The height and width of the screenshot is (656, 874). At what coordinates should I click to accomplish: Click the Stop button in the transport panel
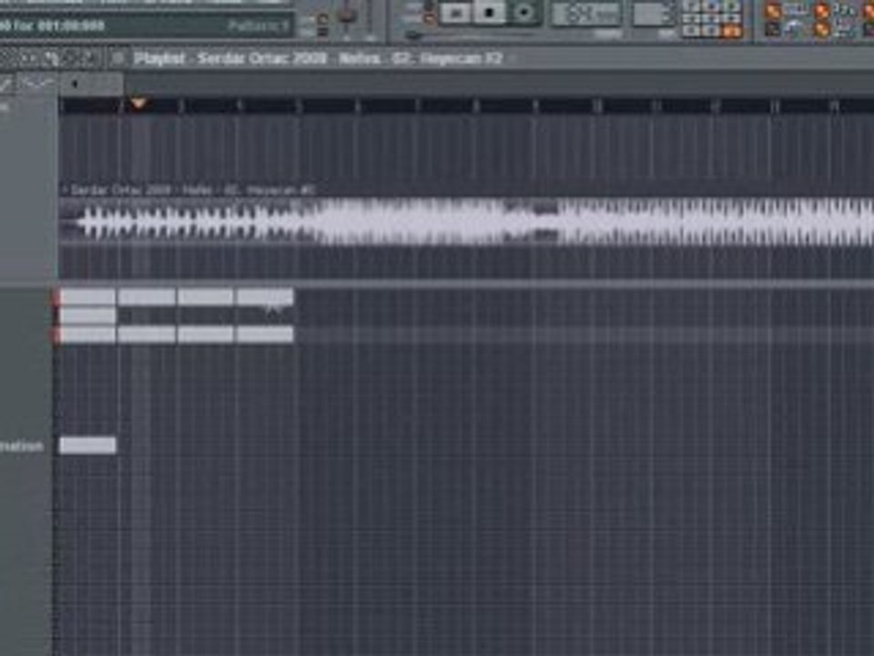click(x=490, y=12)
